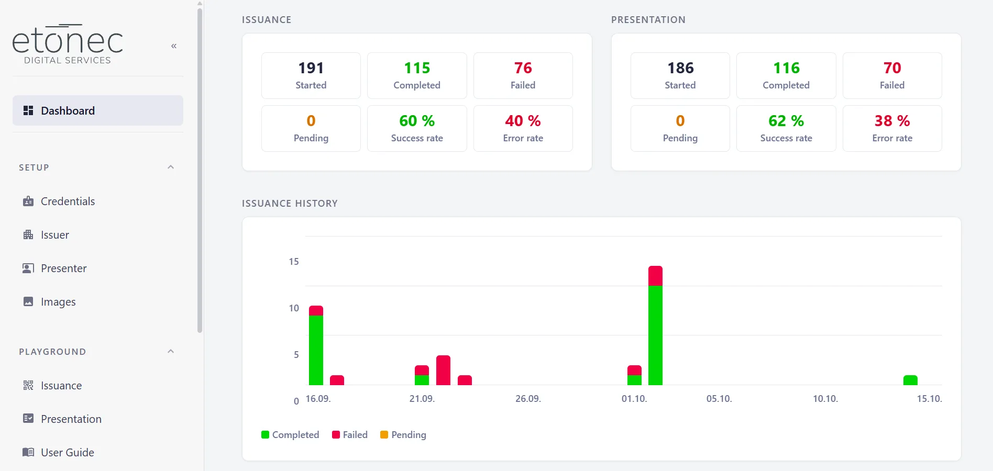The image size is (993, 471).
Task: Click the Presentation 186 Started card
Action: tap(680, 75)
